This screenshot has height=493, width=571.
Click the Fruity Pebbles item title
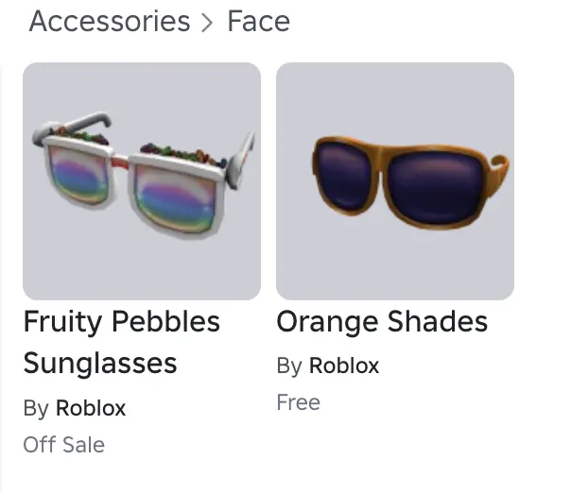pyautogui.click(x=121, y=321)
